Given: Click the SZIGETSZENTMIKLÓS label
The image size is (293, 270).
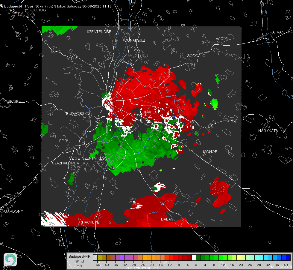Looking at the screenshot, I should (x=88, y=158).
